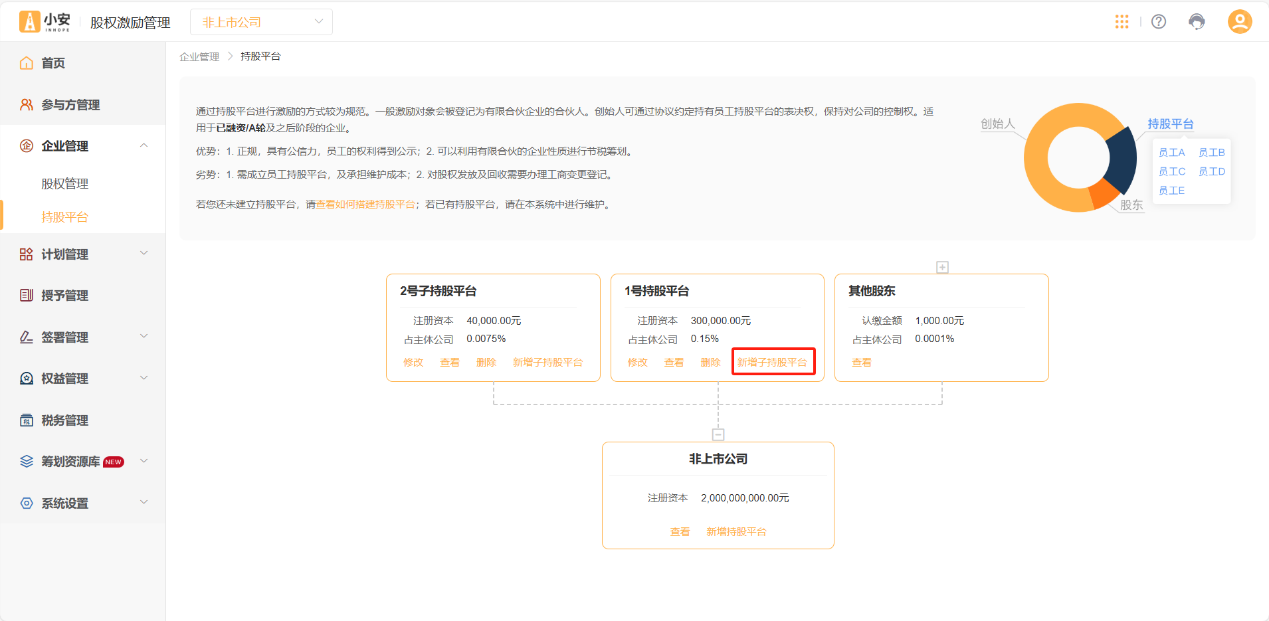Screen dimensions: 1269x621
Task: Click 新增持股平台 on the 非上市公司 card
Action: click(x=736, y=532)
